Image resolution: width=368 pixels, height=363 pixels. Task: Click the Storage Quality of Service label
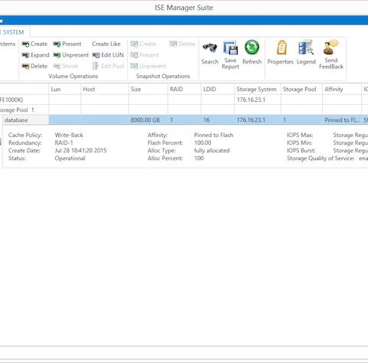pos(320,159)
